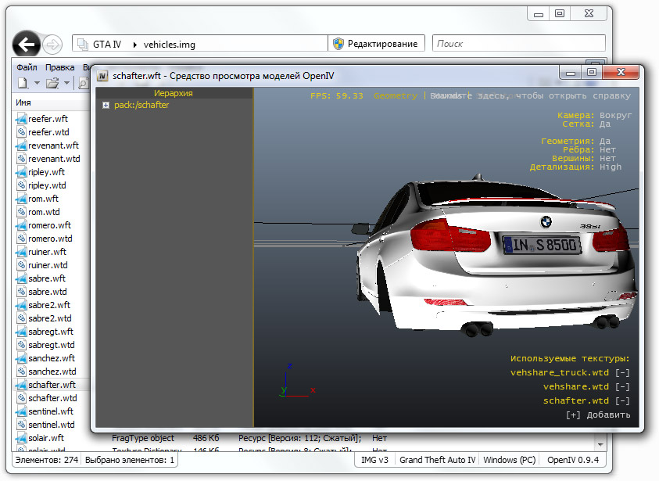Collapse vehshare.wtd using its [-] control
The image size is (659, 481).
point(621,386)
